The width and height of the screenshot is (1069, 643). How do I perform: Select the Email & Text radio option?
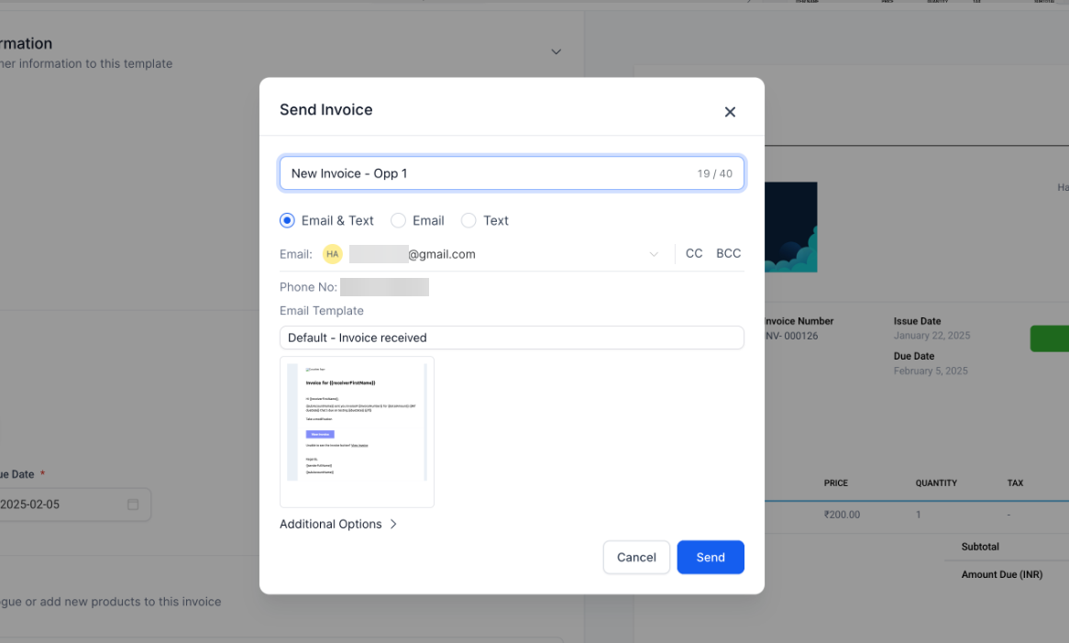click(287, 220)
